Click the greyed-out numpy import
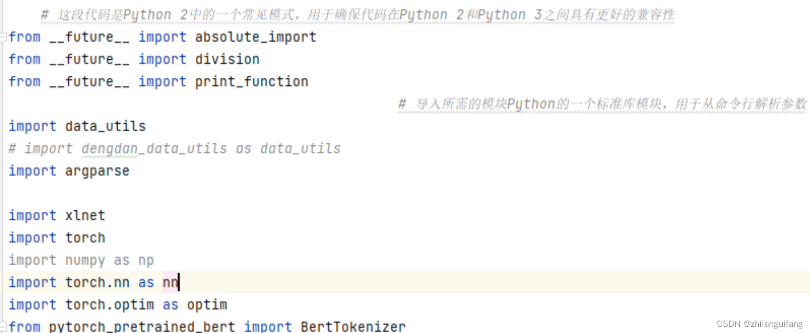The image size is (810, 333). [x=85, y=260]
